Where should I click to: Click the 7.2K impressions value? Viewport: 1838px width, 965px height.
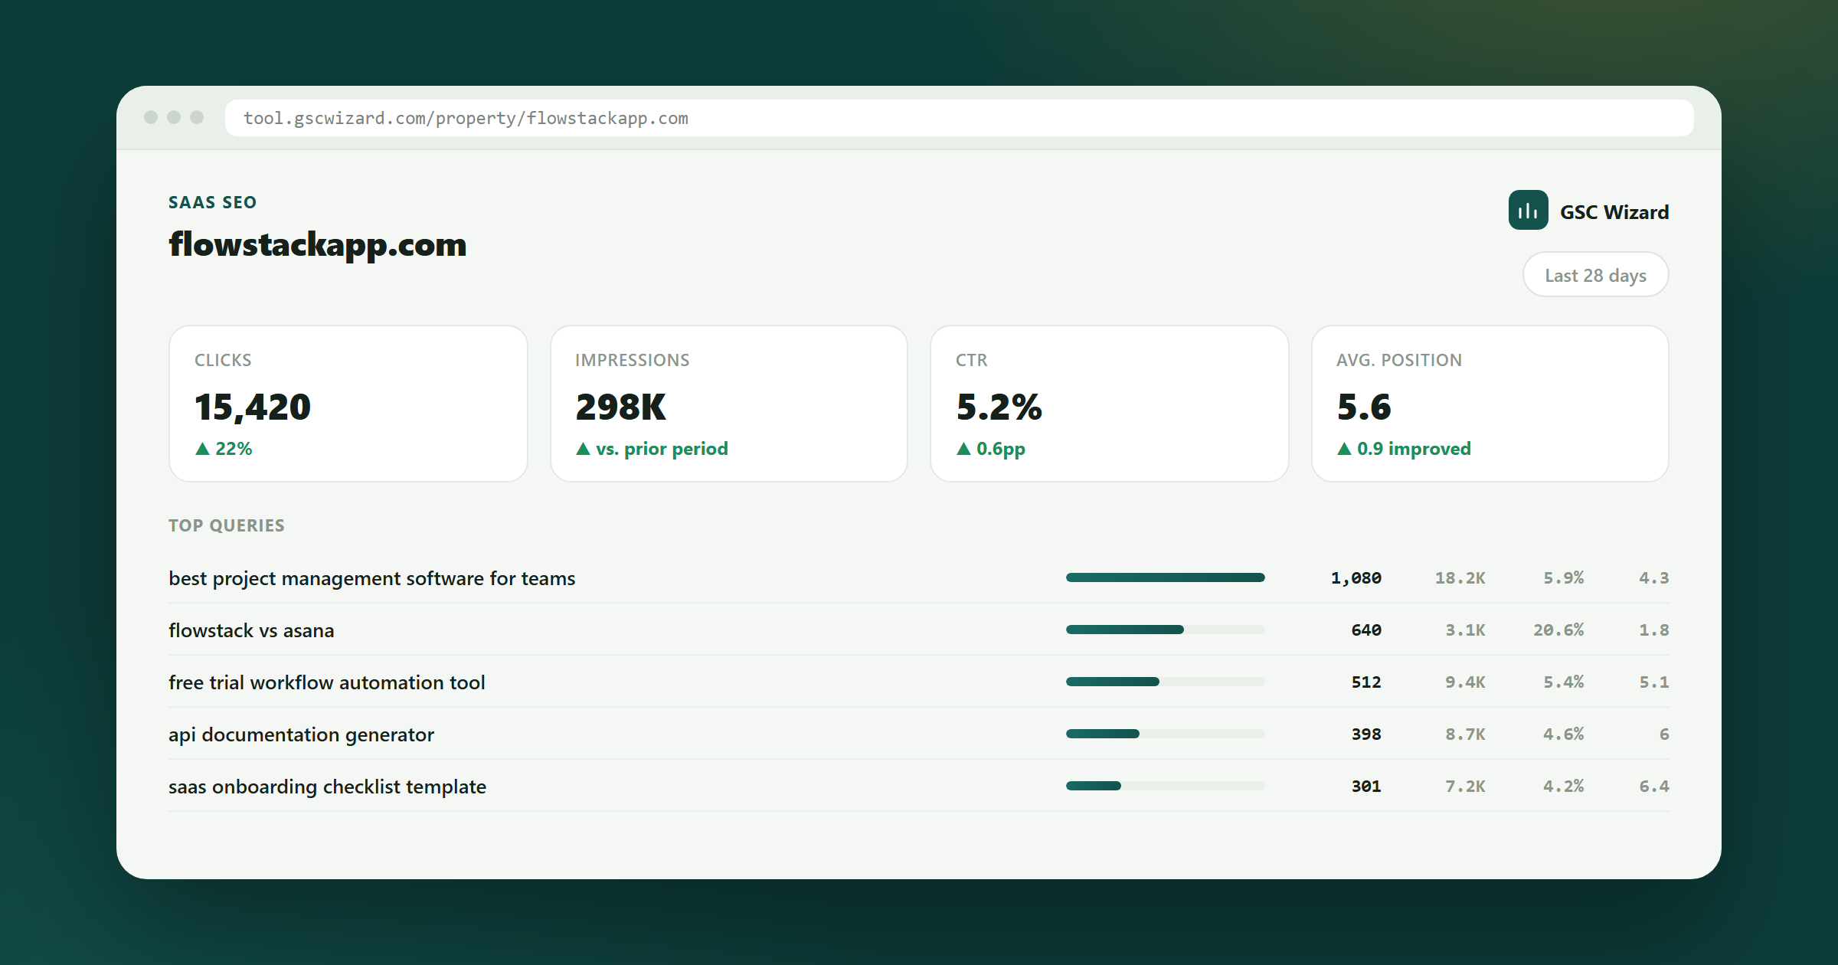pyautogui.click(x=1465, y=787)
